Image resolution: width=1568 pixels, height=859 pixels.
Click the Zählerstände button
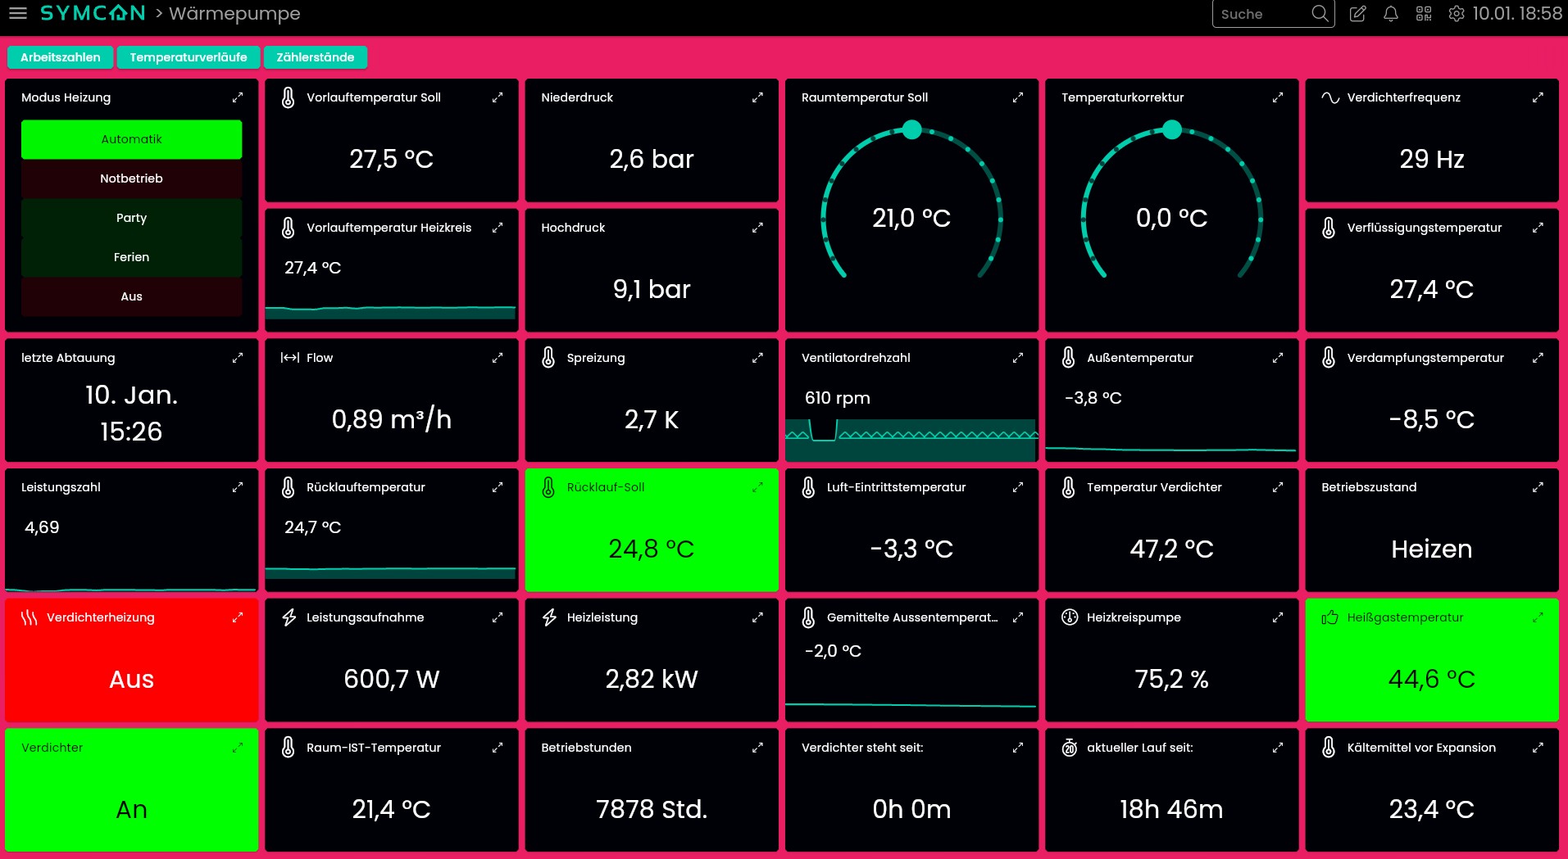pos(315,57)
